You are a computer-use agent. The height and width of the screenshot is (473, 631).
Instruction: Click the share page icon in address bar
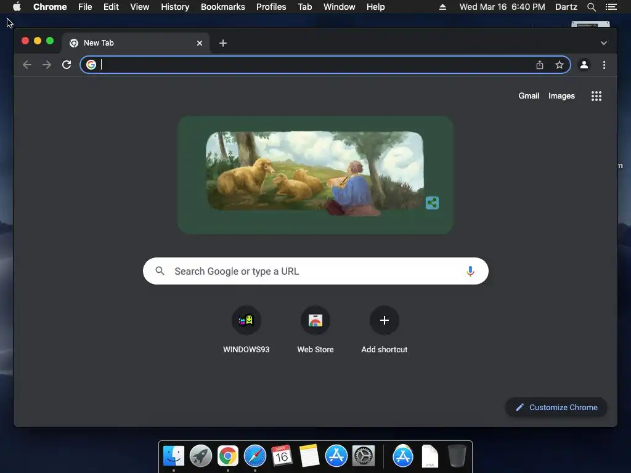(x=540, y=65)
